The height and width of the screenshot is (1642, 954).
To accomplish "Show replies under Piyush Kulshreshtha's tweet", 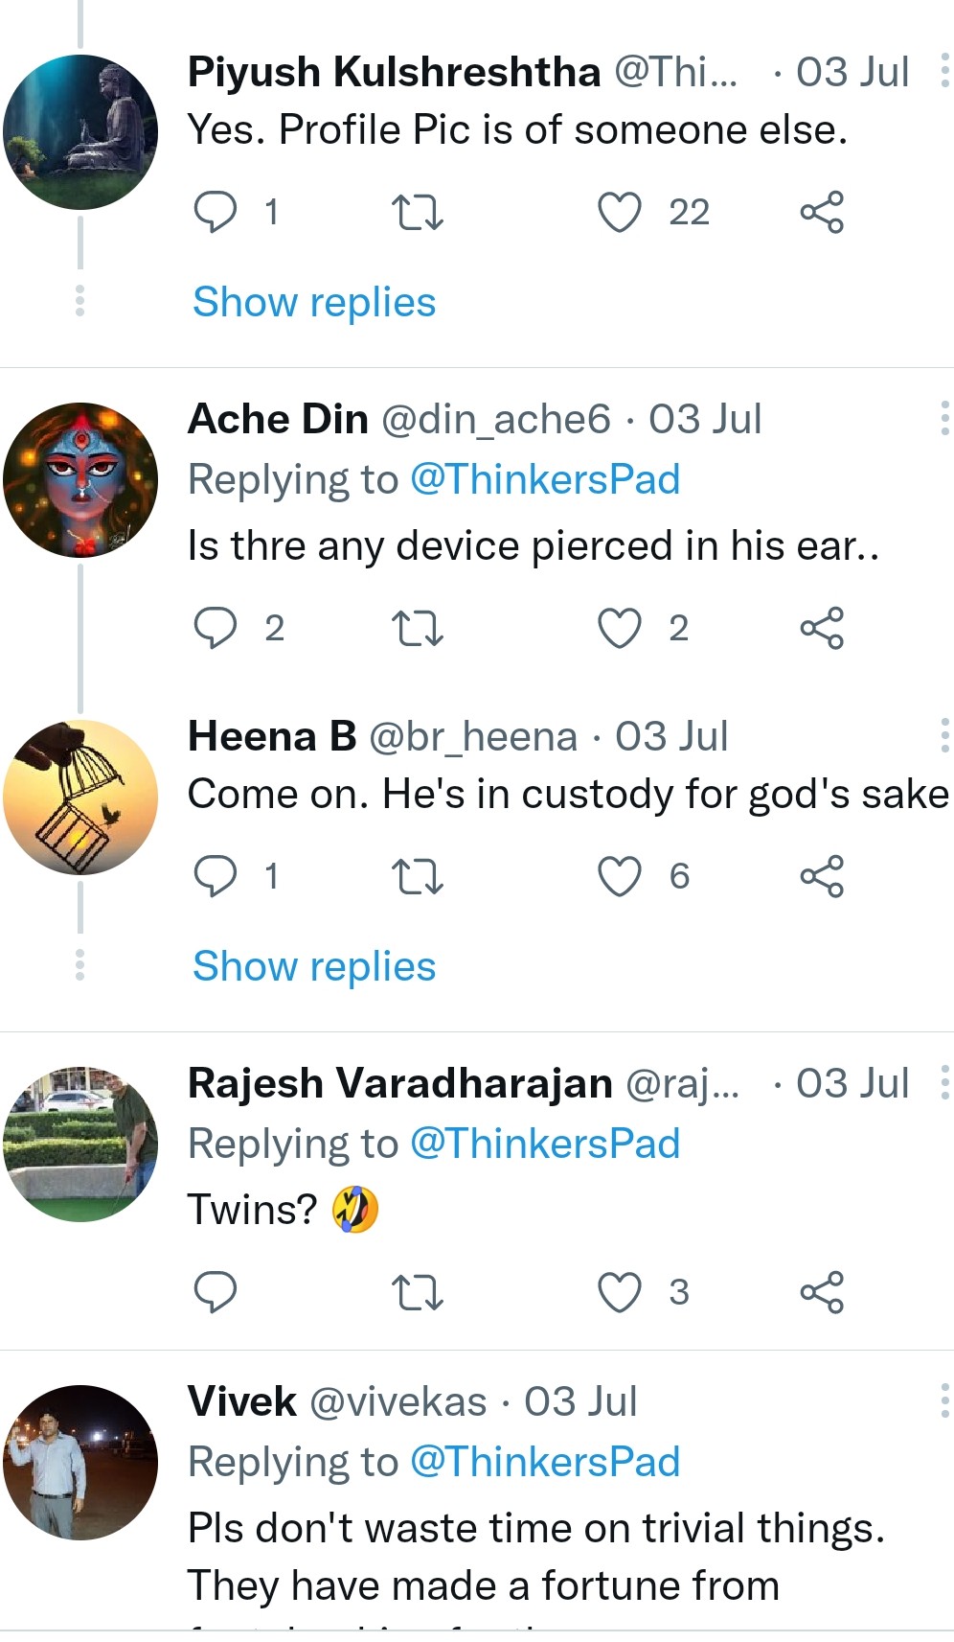I will point(314,302).
